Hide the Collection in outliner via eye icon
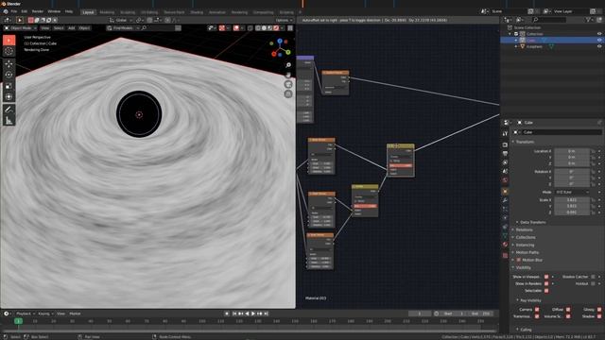605x340 pixels. pyautogui.click(x=599, y=34)
